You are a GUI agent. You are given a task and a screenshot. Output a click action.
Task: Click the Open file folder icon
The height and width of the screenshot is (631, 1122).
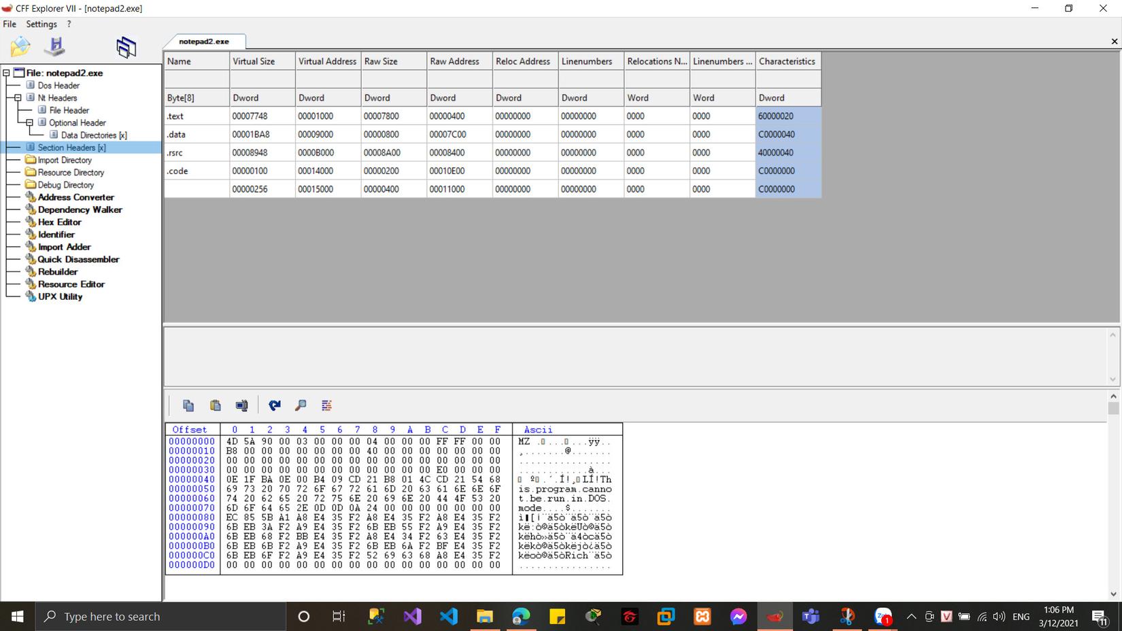20,47
